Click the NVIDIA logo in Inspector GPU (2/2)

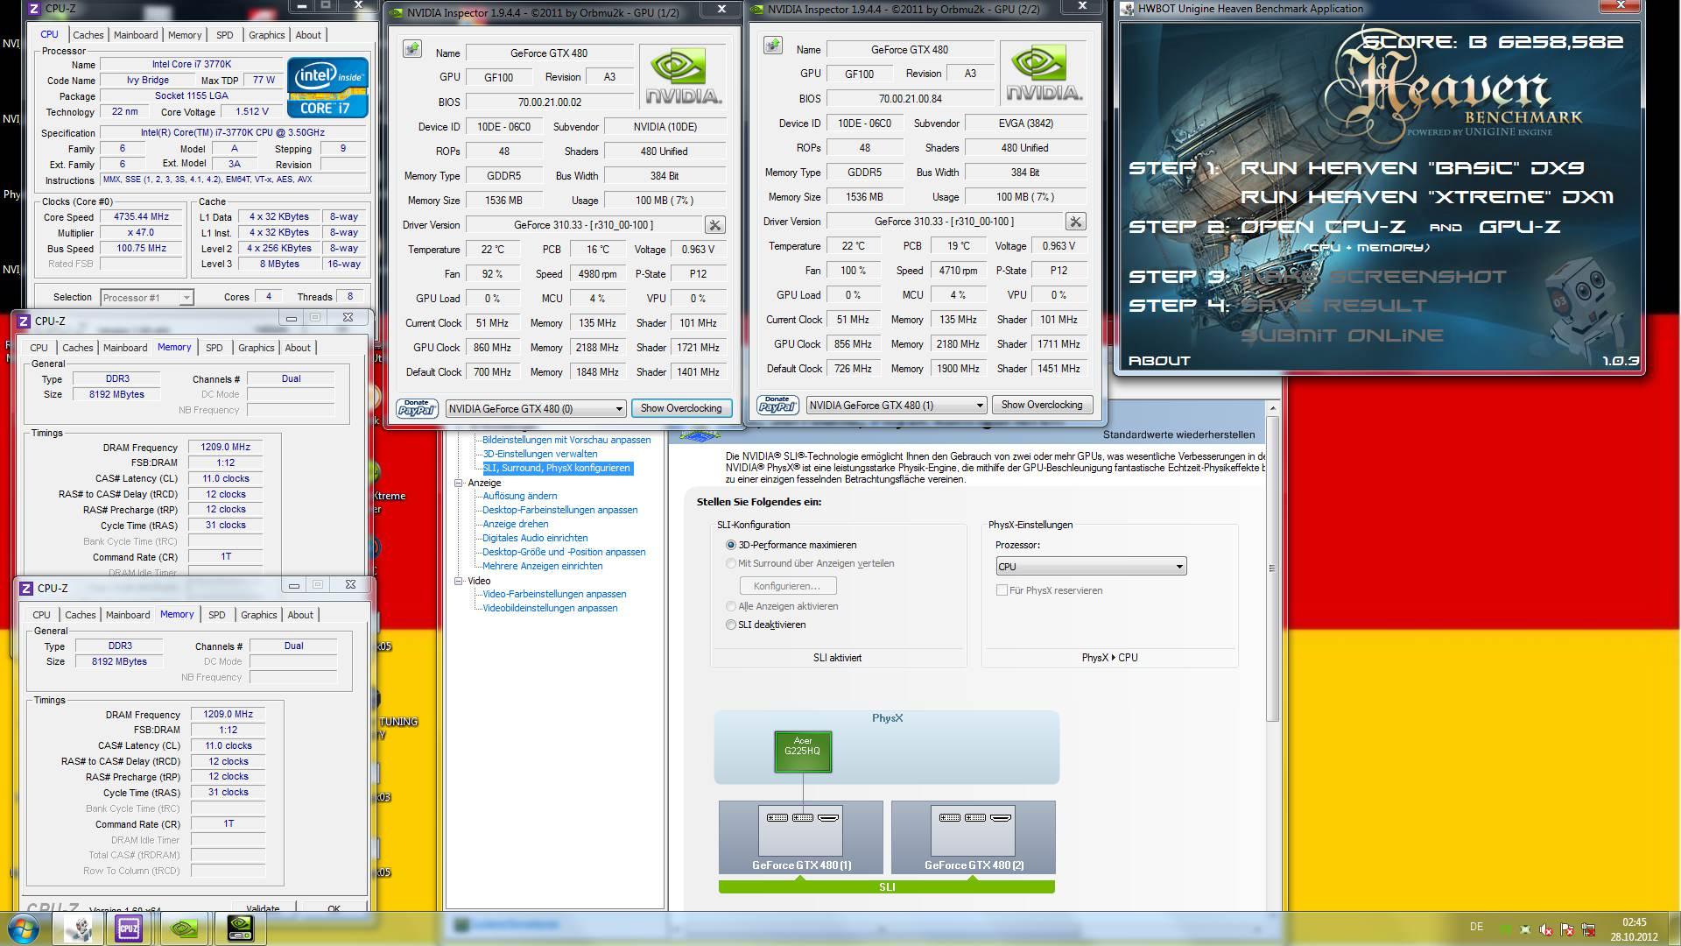click(1044, 74)
